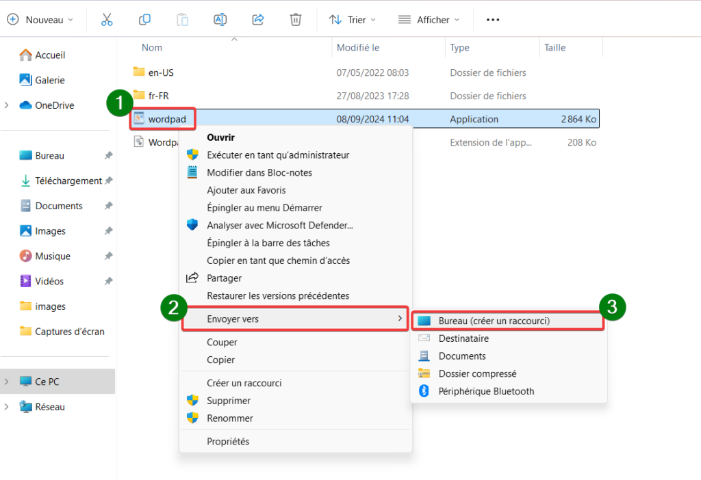The height and width of the screenshot is (480, 701).
Task: Click the Téléchargement download arrow icon
Action: tap(25, 181)
